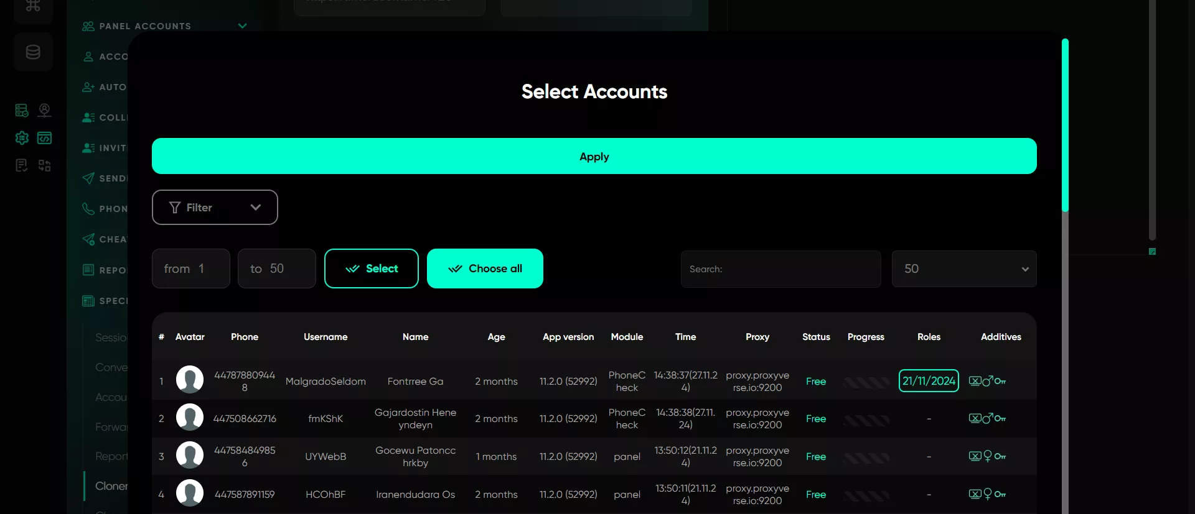Screen dimensions: 1195x514
Task: Sort by the App version column header
Action: 568,337
